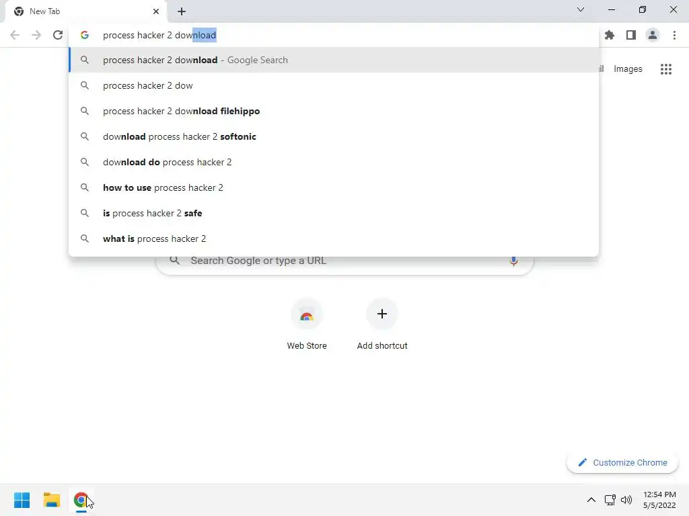Open the Windows Start menu
The height and width of the screenshot is (516, 689).
click(22, 500)
